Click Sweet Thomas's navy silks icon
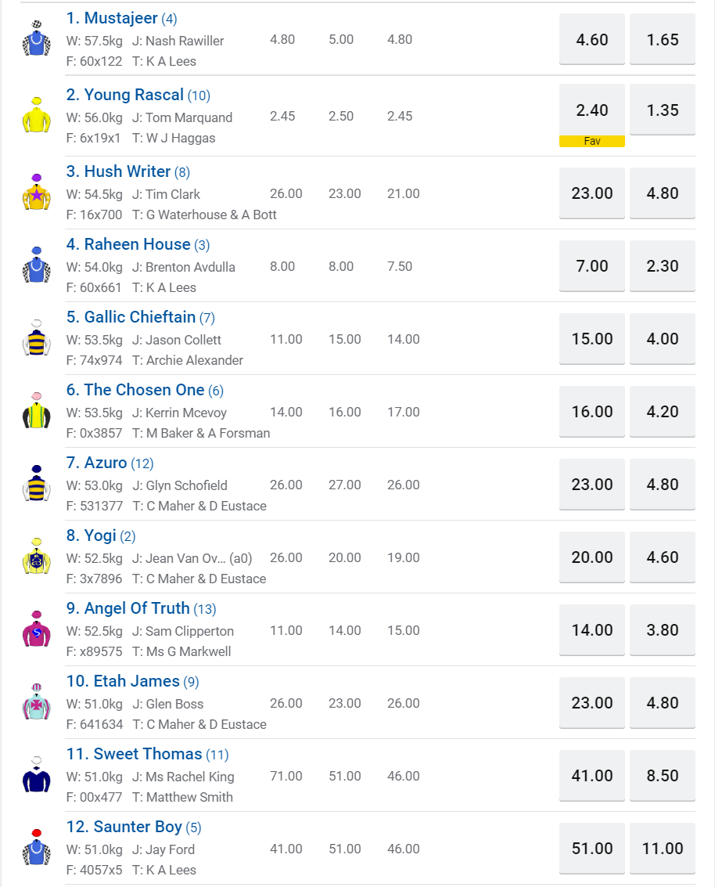The width and height of the screenshot is (715, 887). point(36,775)
